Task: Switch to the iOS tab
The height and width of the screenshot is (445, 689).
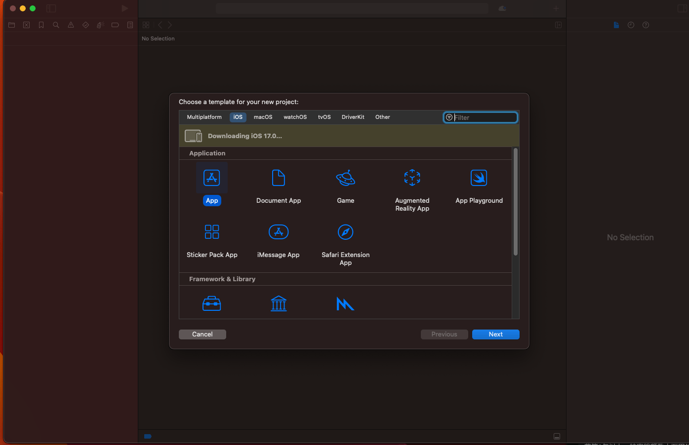Action: (238, 117)
